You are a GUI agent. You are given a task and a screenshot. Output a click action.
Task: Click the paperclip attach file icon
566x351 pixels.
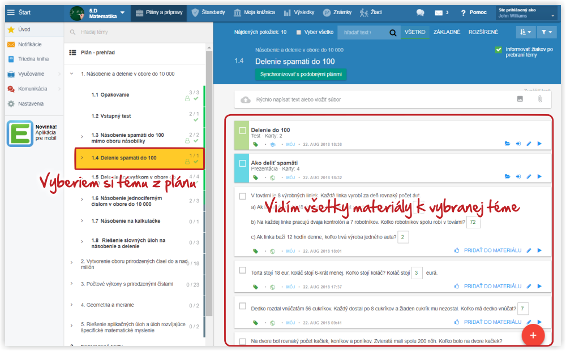(540, 99)
